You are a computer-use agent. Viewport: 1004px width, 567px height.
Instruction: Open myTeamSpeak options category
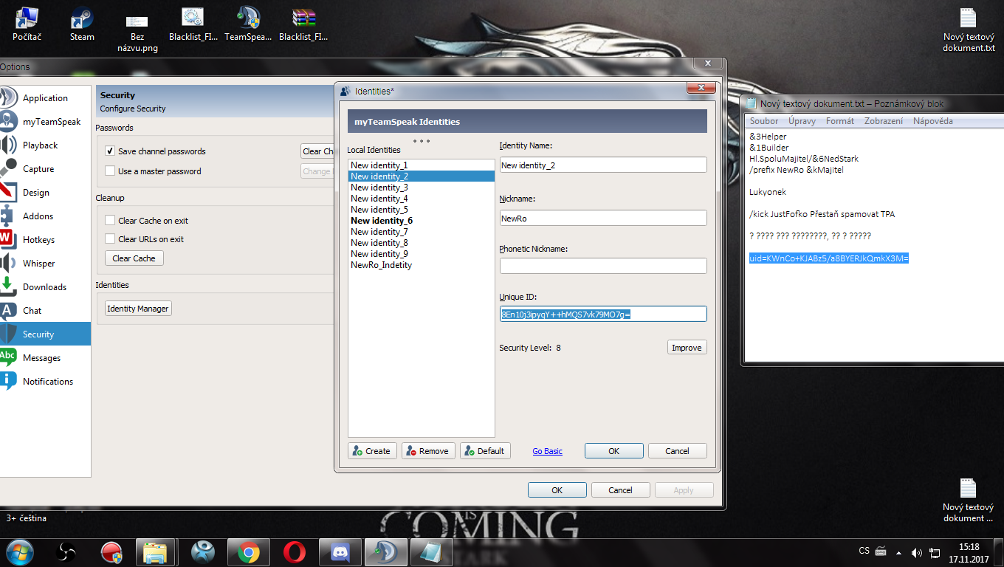click(x=45, y=122)
